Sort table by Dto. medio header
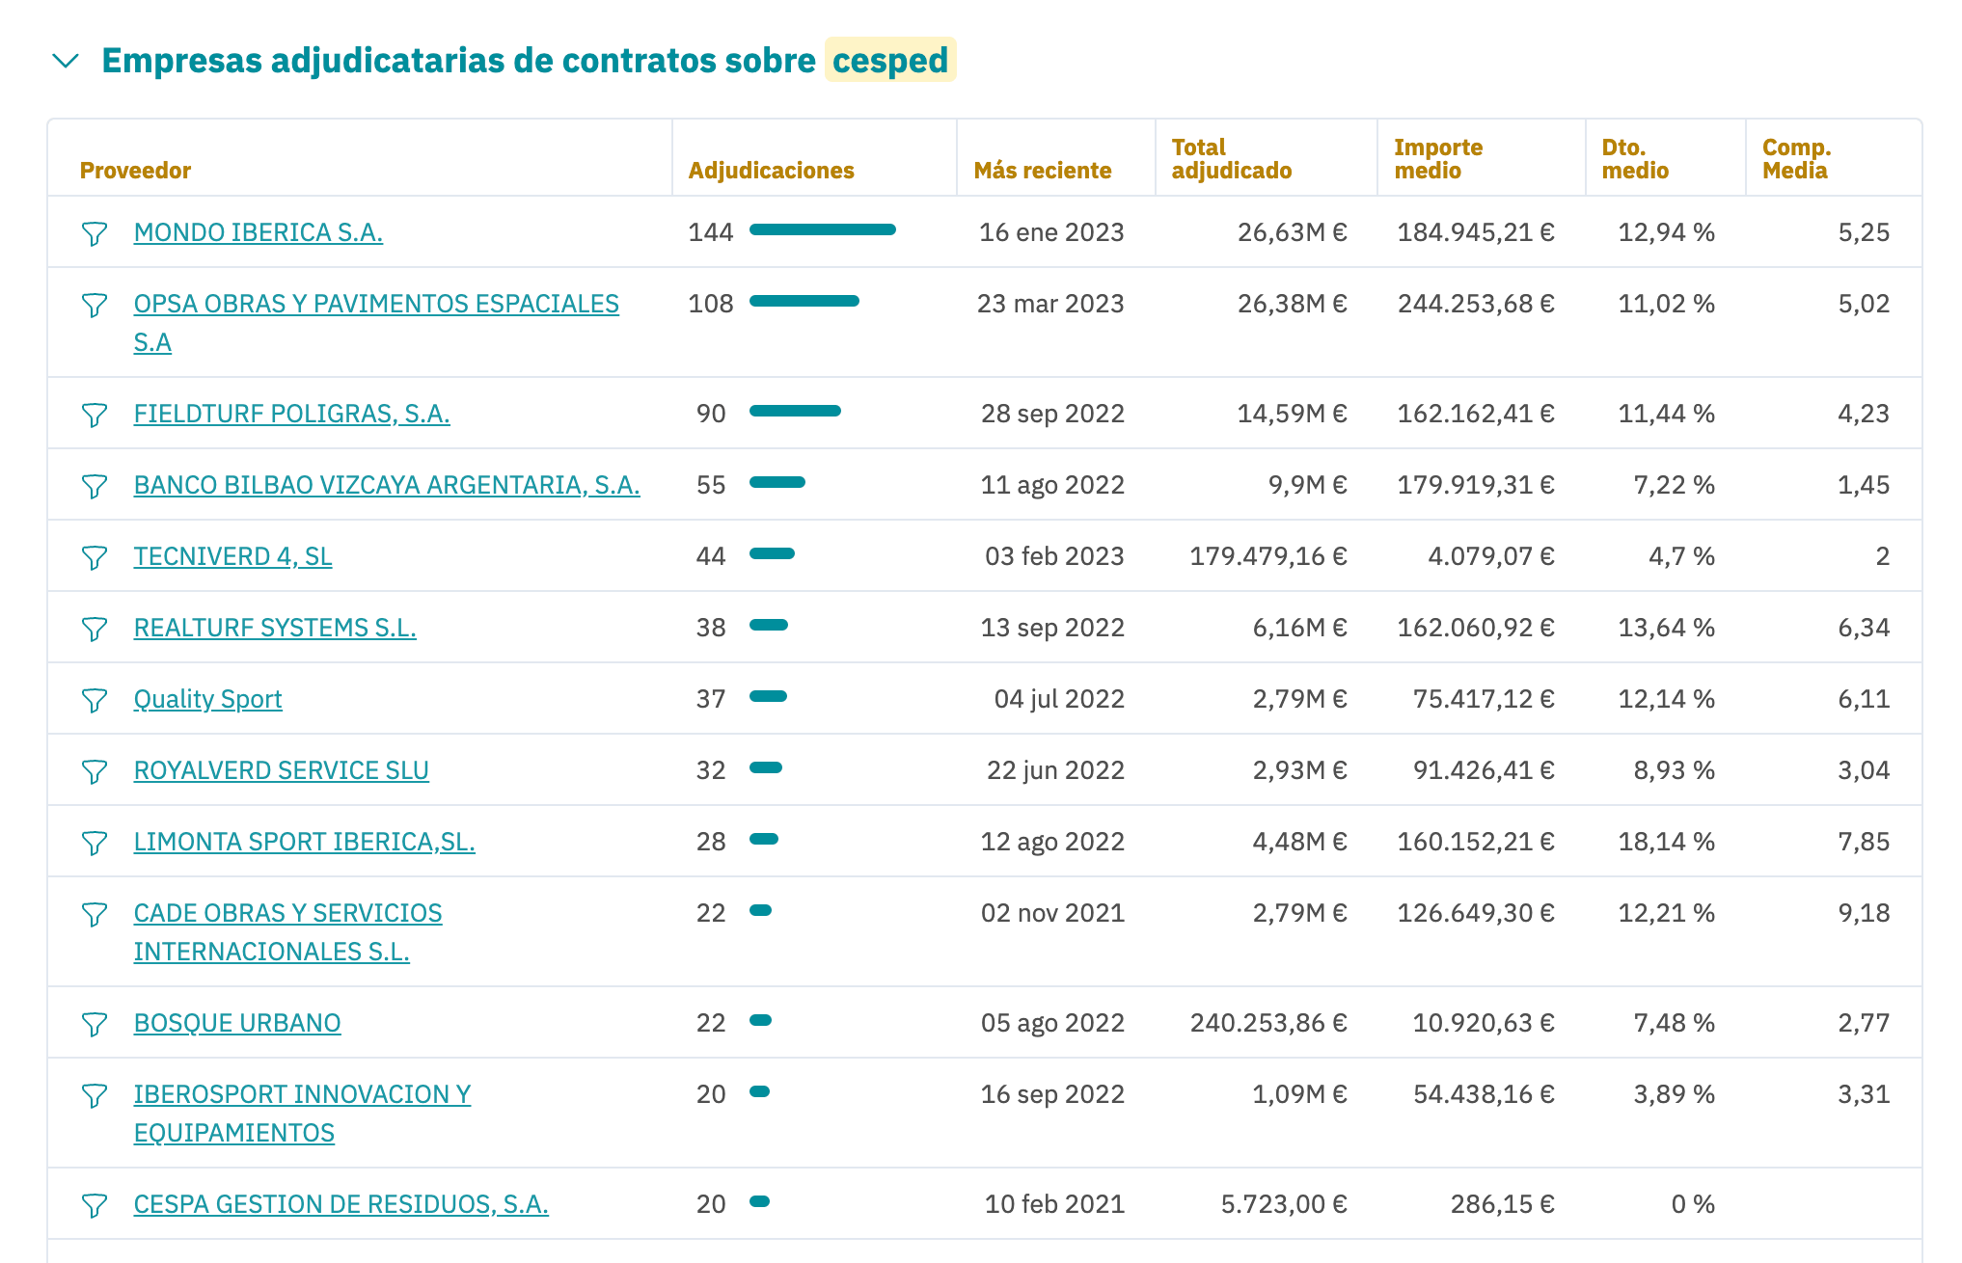Image resolution: width=1962 pixels, height=1263 pixels. click(x=1634, y=159)
